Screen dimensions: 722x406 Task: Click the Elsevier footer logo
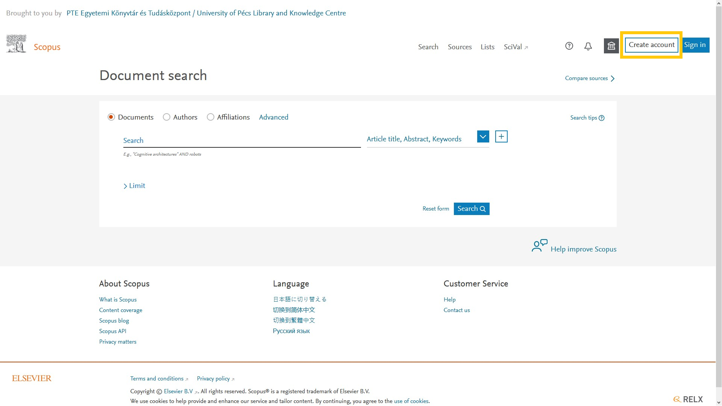32,379
